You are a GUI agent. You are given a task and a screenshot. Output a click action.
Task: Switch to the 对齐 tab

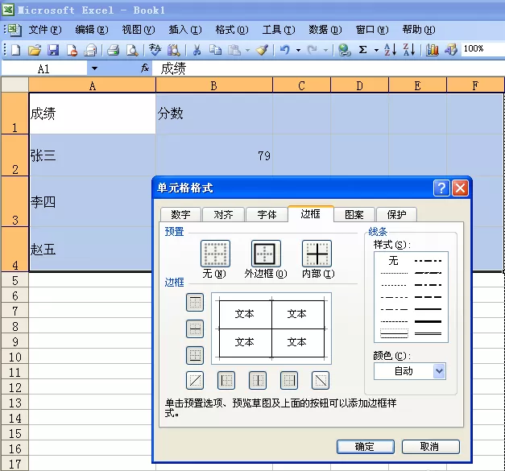pyautogui.click(x=223, y=214)
